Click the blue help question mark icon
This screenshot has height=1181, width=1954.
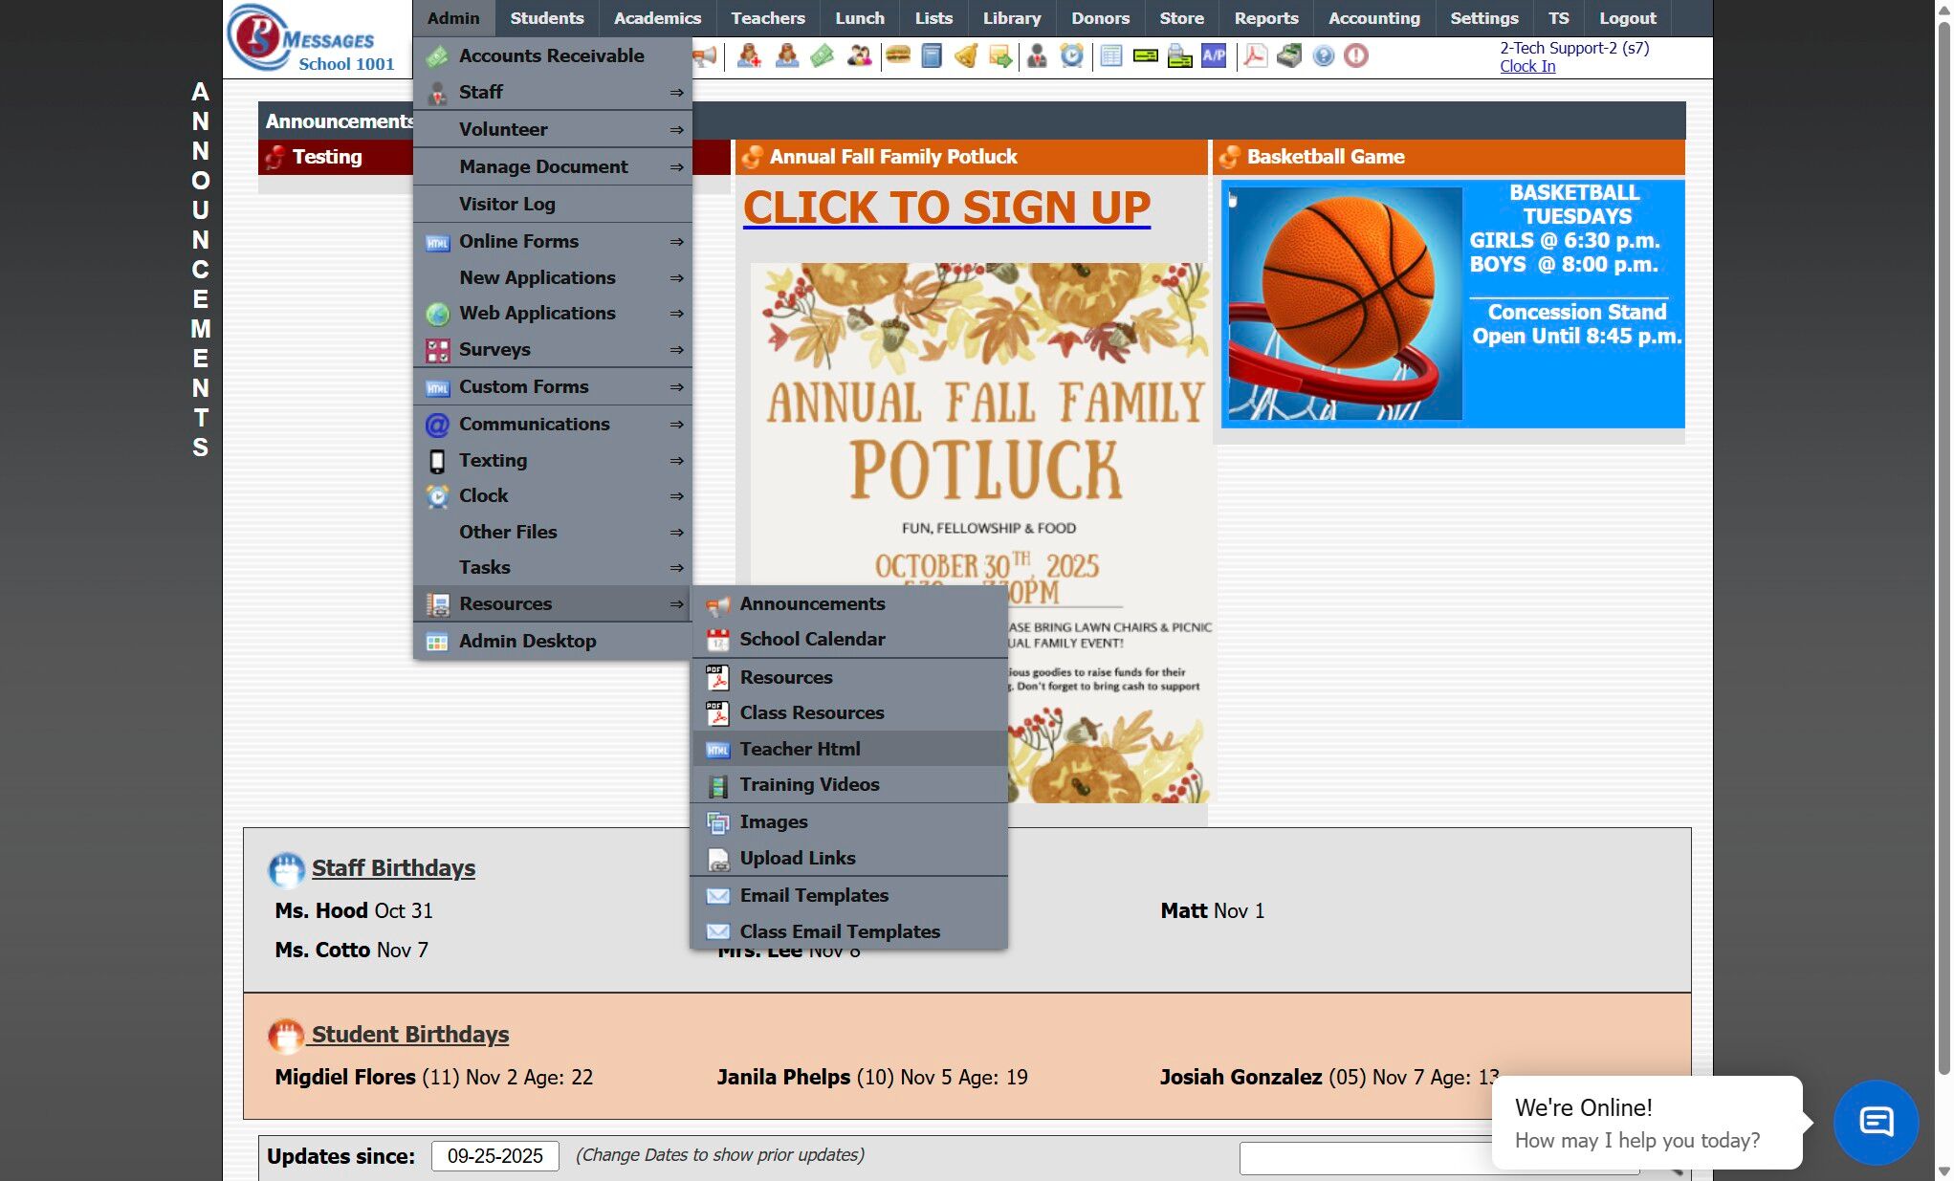point(1323,55)
